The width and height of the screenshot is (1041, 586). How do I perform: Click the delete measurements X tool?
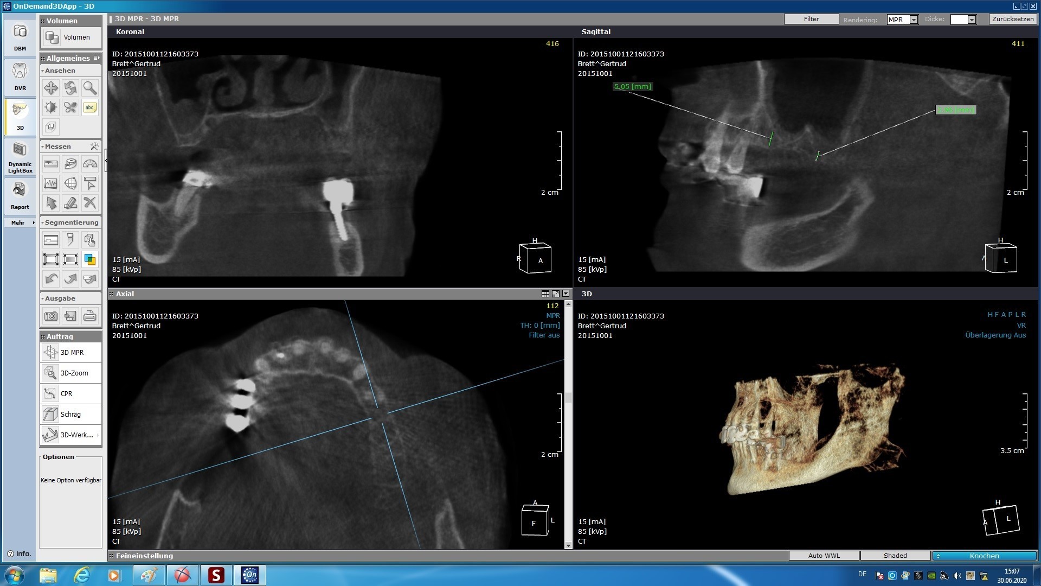click(x=90, y=203)
